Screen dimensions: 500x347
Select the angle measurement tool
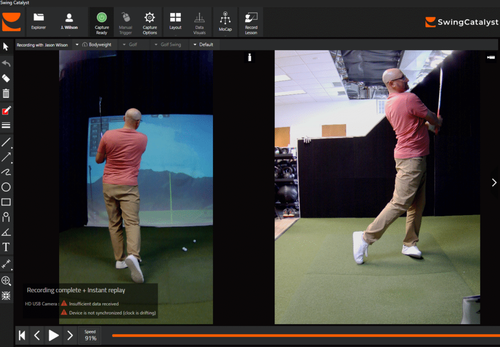point(6,232)
